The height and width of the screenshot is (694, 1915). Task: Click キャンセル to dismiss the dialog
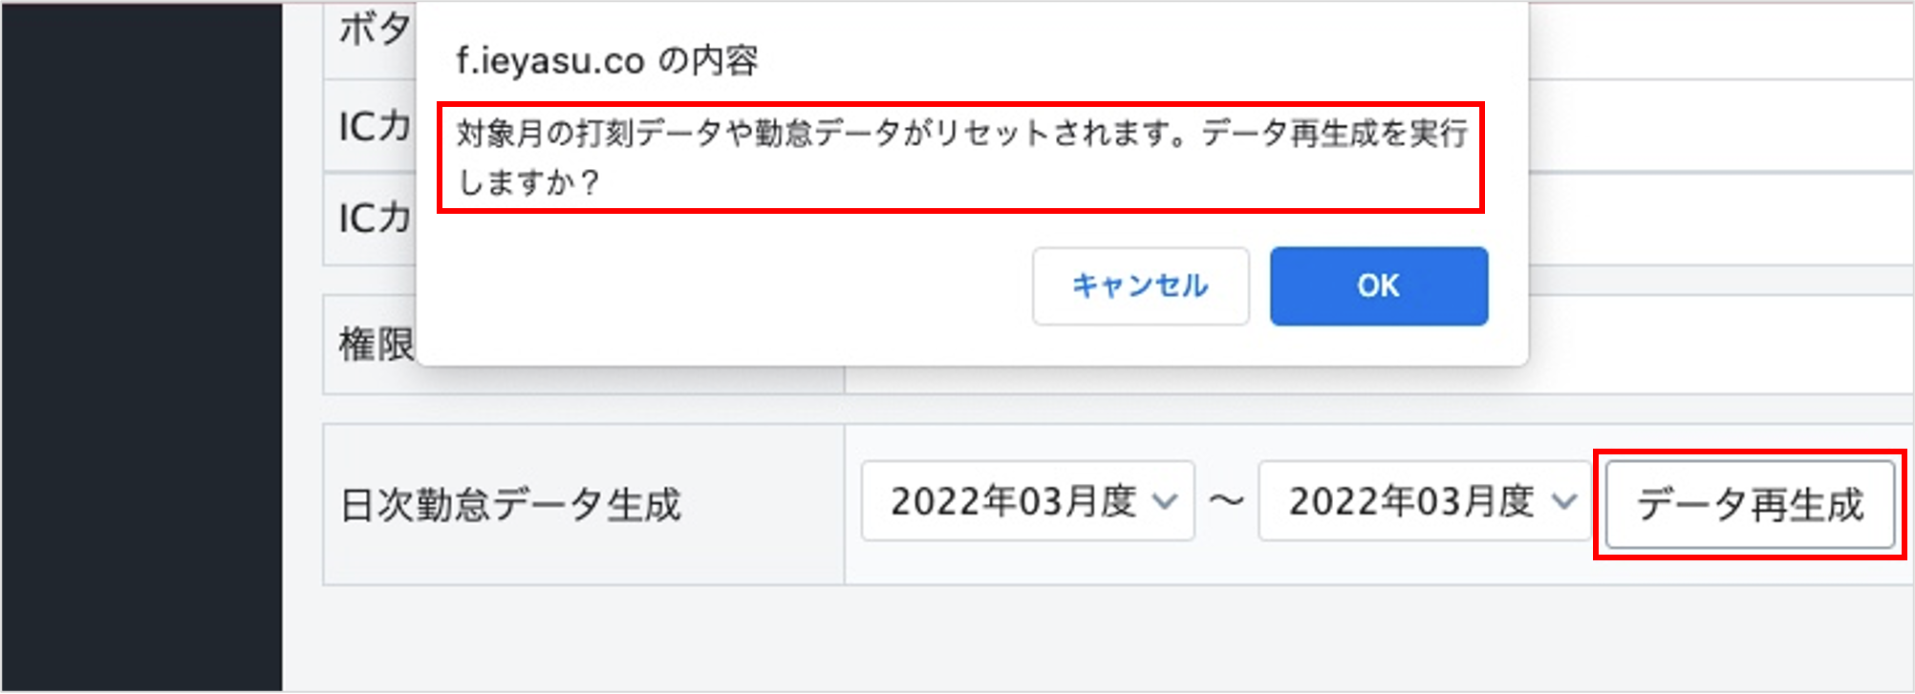(1140, 286)
